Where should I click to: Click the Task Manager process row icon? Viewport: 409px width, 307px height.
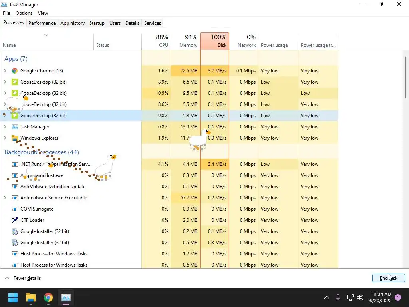click(15, 127)
